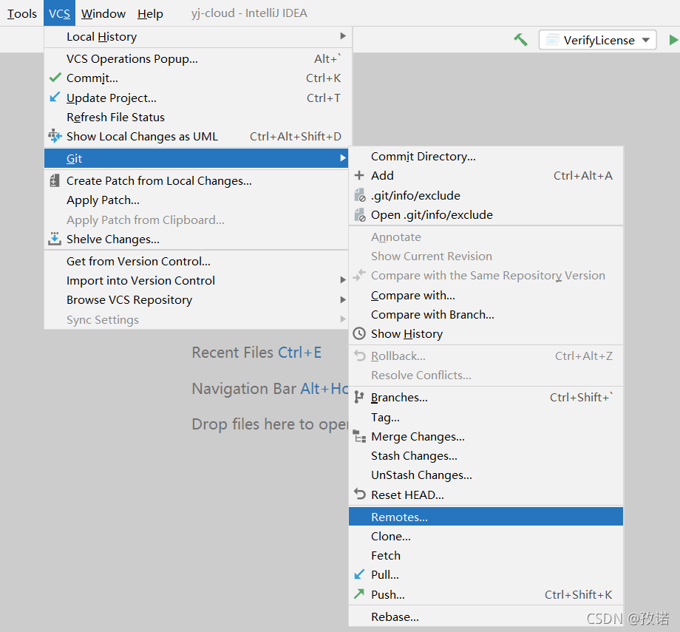Click the Ctrl+Shift+K shortcut on Push row
This screenshot has width=680, height=632.
[578, 594]
